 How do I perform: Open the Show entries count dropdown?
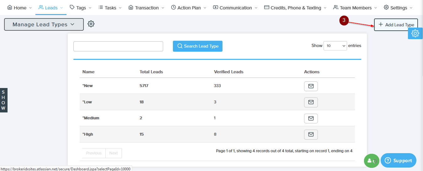[x=335, y=46]
